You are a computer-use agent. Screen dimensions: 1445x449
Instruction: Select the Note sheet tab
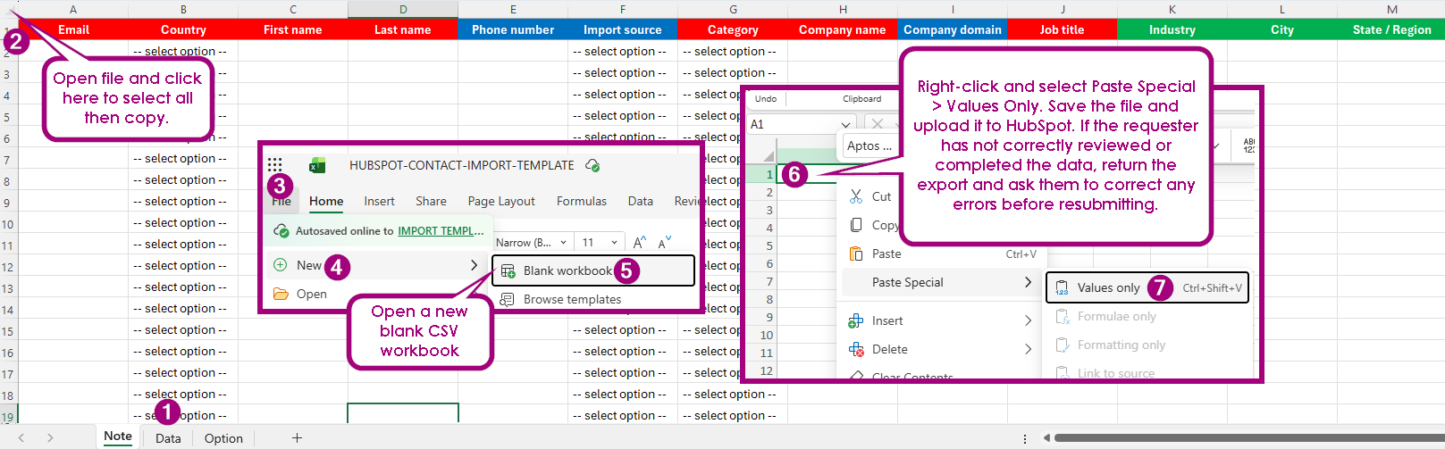[118, 437]
